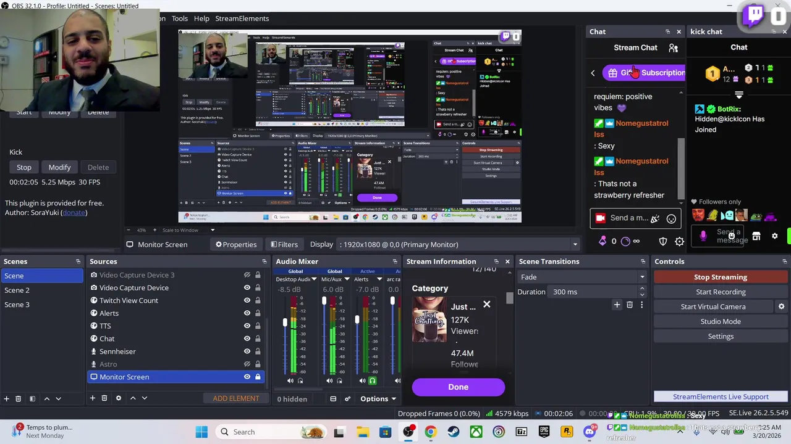Open Twitch chat shield mode icon
Image resolution: width=791 pixels, height=444 pixels.
click(663, 242)
